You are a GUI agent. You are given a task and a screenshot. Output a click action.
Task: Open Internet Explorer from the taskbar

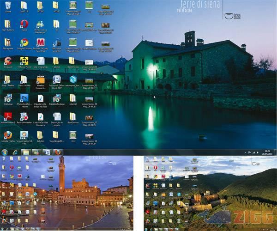15,152
